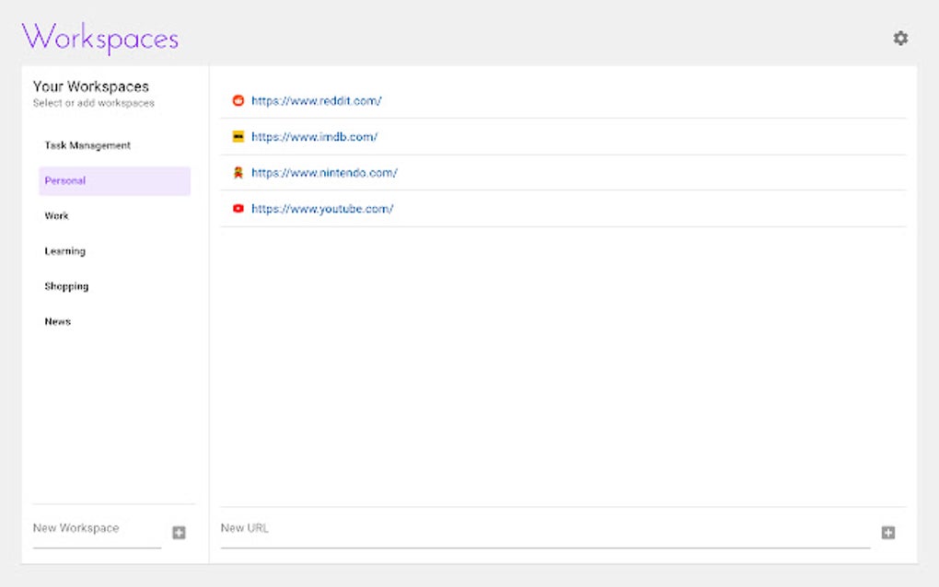
Task: Click the Your Workspaces heading
Action: pos(91,85)
